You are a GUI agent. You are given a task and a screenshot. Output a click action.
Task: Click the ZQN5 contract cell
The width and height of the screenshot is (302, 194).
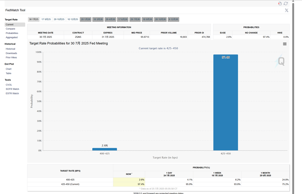point(78,37)
